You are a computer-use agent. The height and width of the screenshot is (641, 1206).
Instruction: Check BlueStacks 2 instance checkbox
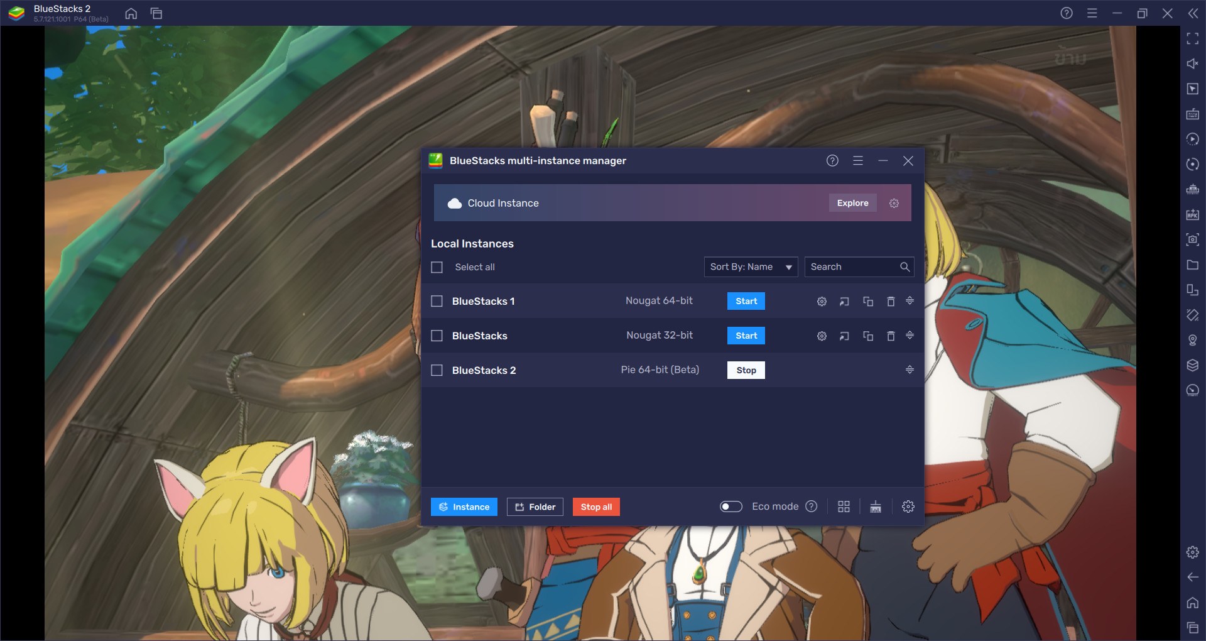point(437,370)
